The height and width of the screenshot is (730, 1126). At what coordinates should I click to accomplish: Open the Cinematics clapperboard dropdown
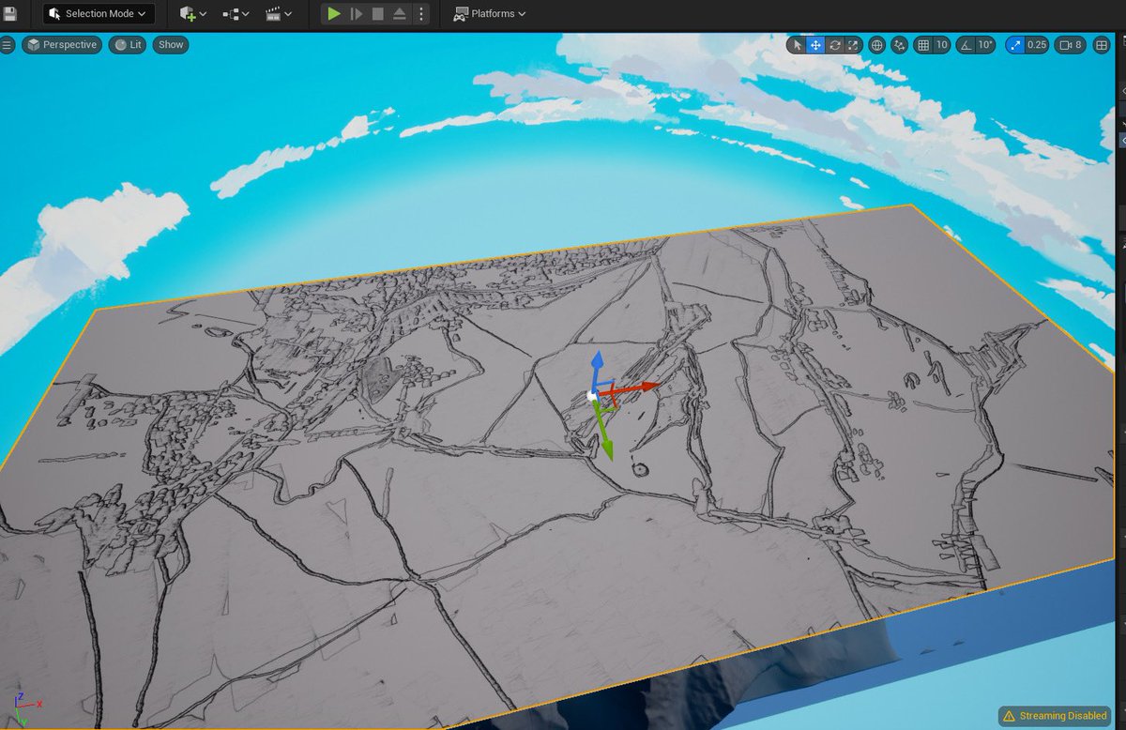(279, 13)
